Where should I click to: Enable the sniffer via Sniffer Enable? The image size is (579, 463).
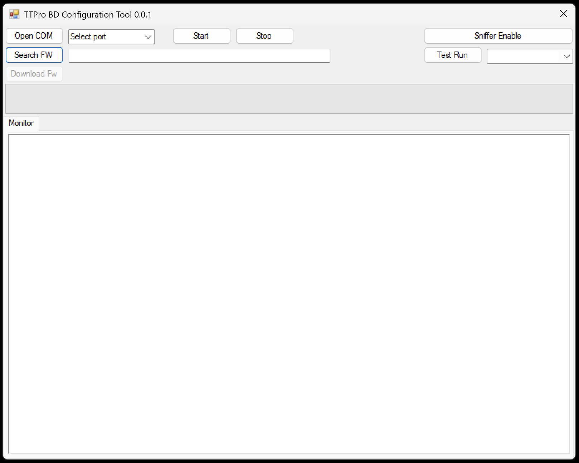(x=498, y=36)
